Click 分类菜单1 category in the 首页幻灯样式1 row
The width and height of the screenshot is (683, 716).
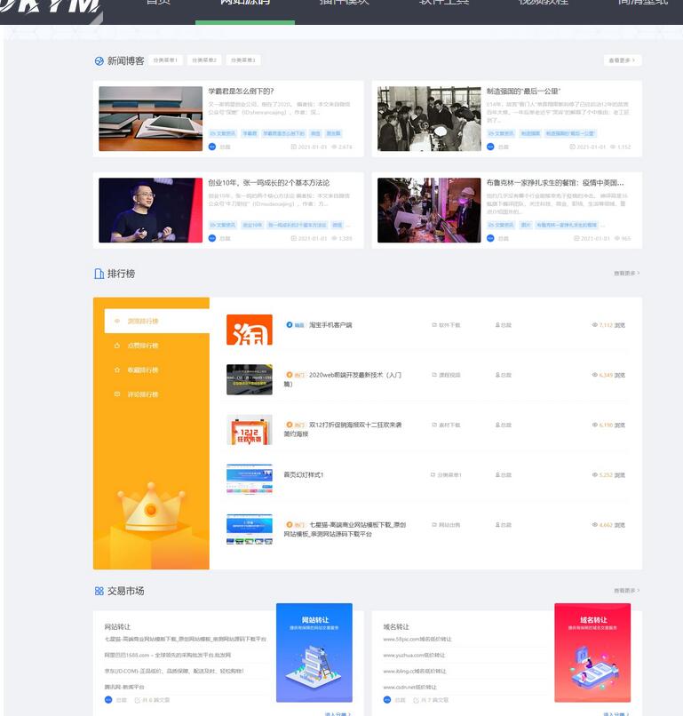click(446, 475)
